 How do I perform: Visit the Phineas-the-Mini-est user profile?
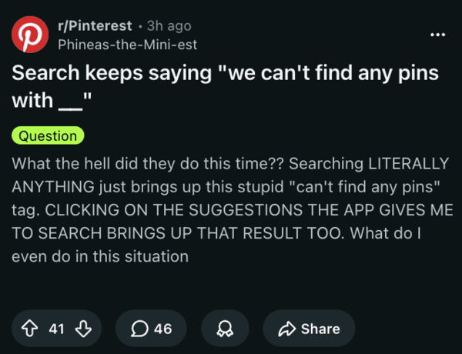coord(127,45)
